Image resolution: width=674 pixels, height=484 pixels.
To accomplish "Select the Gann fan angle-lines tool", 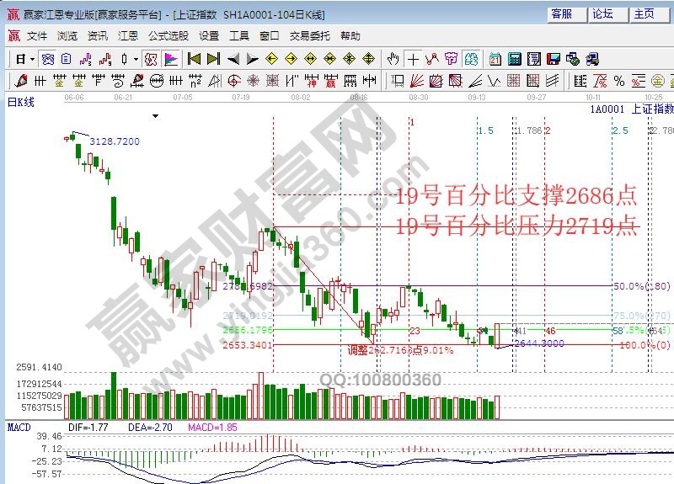I will click(x=415, y=81).
